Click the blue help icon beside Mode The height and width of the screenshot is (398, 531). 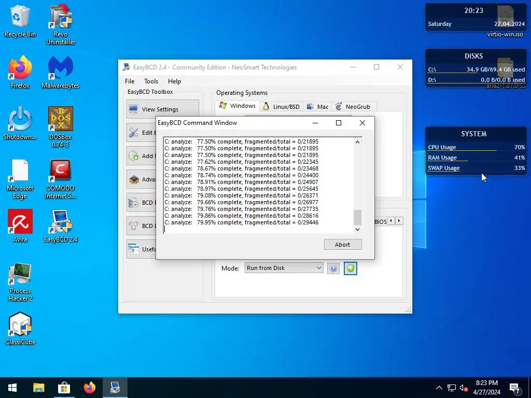pyautogui.click(x=333, y=268)
